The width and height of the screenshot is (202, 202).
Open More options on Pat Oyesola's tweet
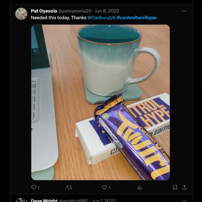184,11
